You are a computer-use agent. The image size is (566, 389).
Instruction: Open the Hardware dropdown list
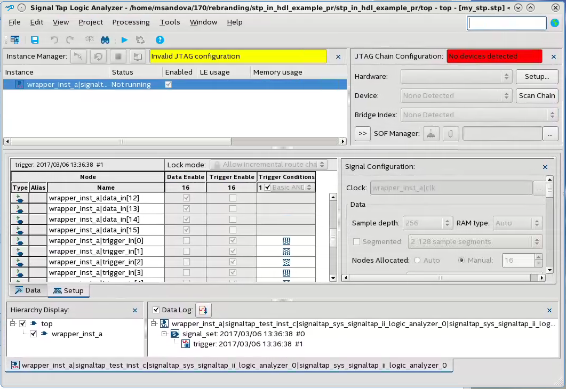tap(456, 77)
